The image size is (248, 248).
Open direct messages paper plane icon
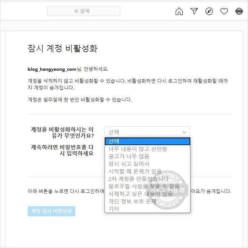[194, 11]
